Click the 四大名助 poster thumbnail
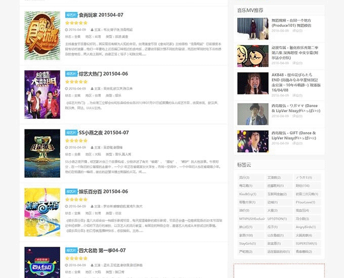344x278 pixels. 42,262
